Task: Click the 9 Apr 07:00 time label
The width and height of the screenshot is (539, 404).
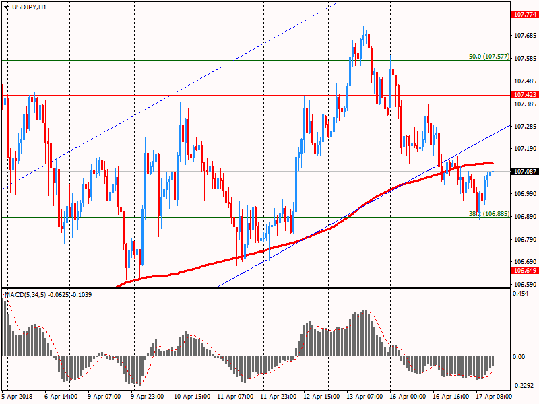Action: click(104, 397)
